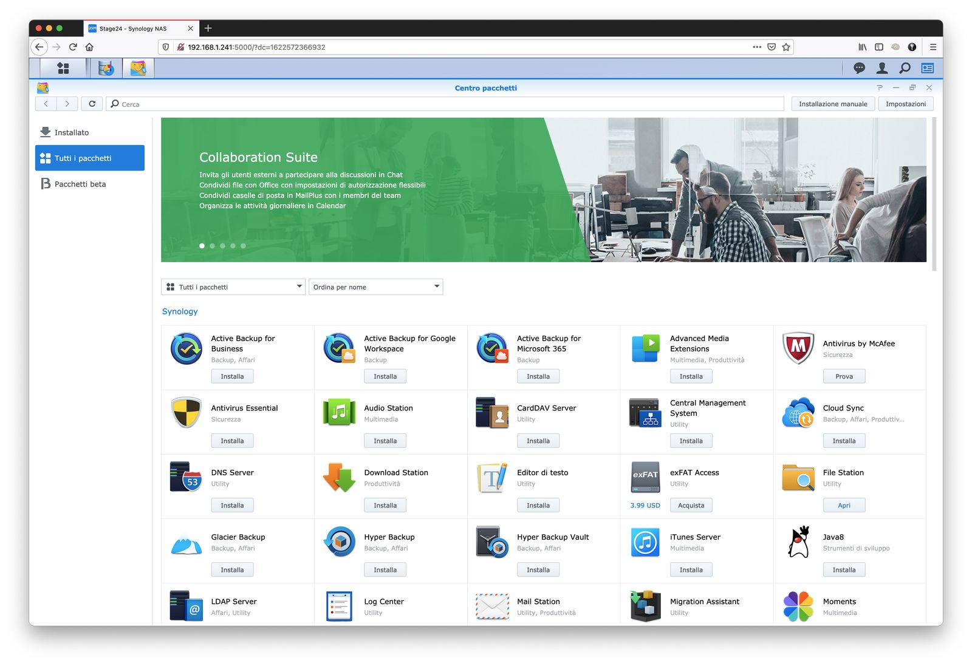972x664 pixels.
Task: Select the third banner carousel dot
Action: click(x=222, y=246)
